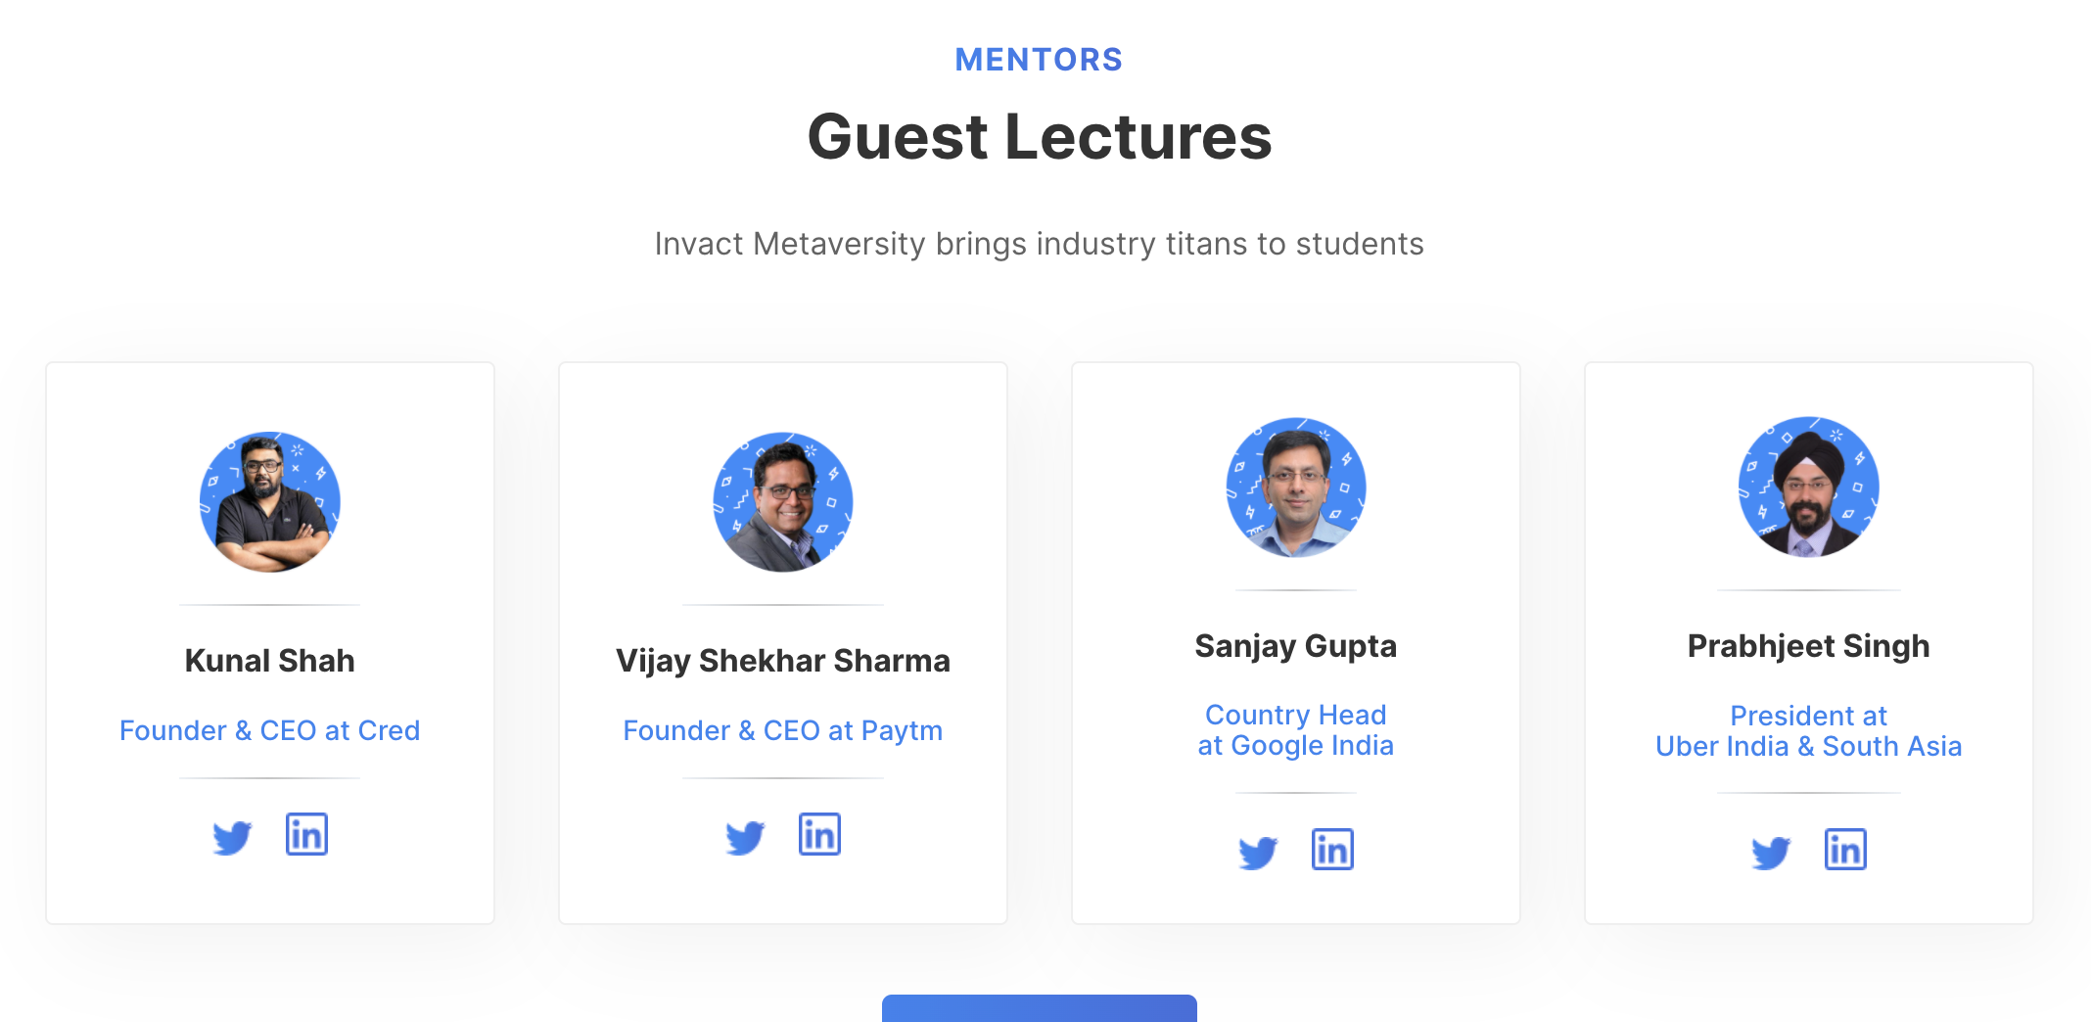Visit Vijay Shekhar Sharma's Twitter icon
This screenshot has width=2091, height=1022.
click(x=745, y=837)
